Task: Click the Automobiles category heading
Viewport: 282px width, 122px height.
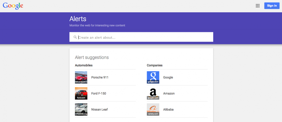Action: [84, 65]
